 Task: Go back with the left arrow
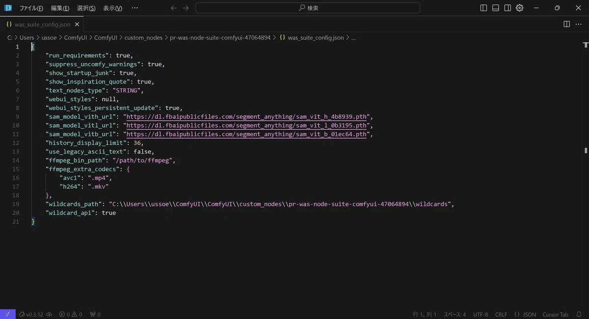coord(174,8)
